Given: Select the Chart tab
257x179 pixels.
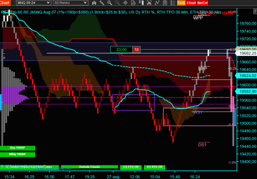Looking at the screenshot, I should pos(5,2).
